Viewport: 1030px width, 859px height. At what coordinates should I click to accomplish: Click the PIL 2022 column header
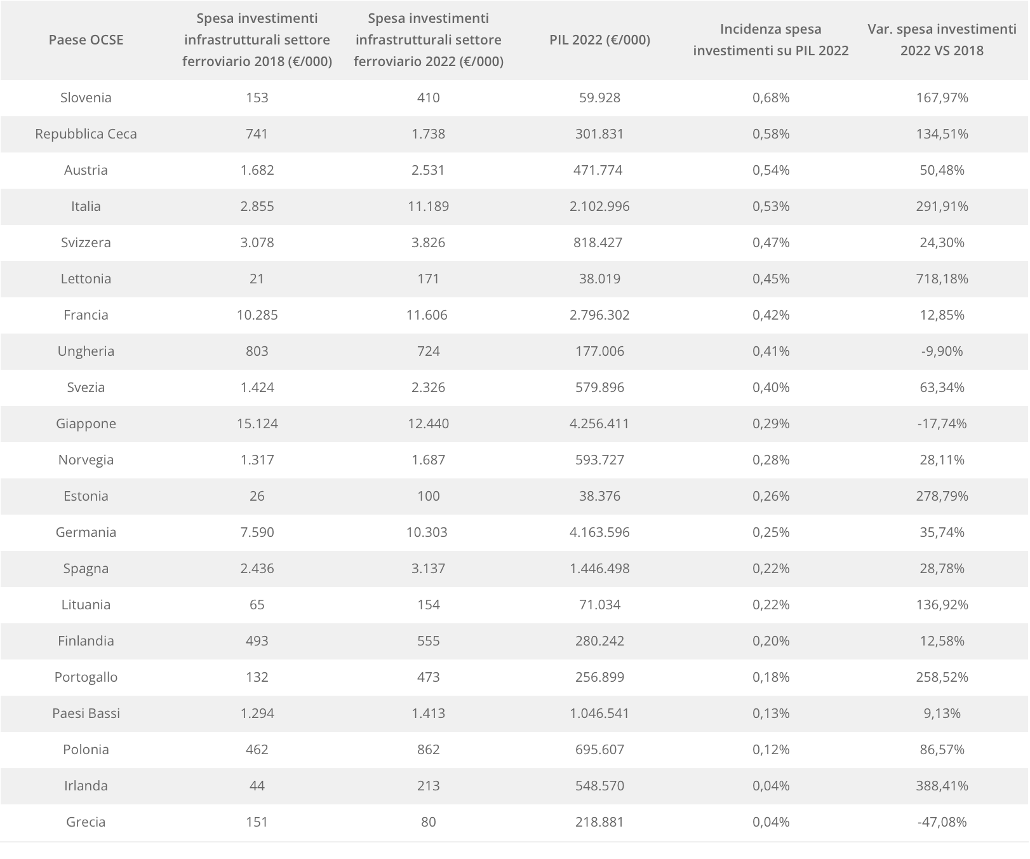[599, 40]
